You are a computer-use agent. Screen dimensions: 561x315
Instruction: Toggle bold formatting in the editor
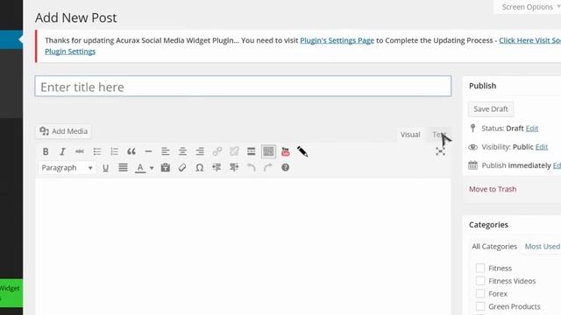coord(46,151)
